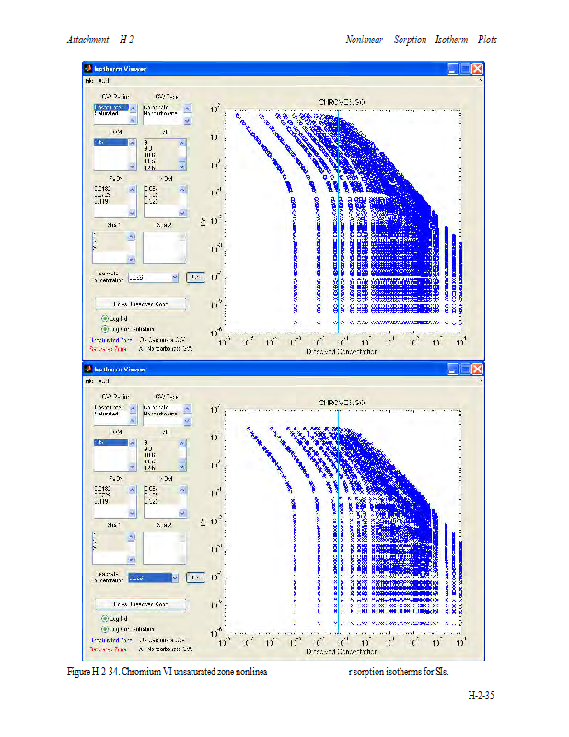Select Saturated in the upper window's GW Region list

106,115
